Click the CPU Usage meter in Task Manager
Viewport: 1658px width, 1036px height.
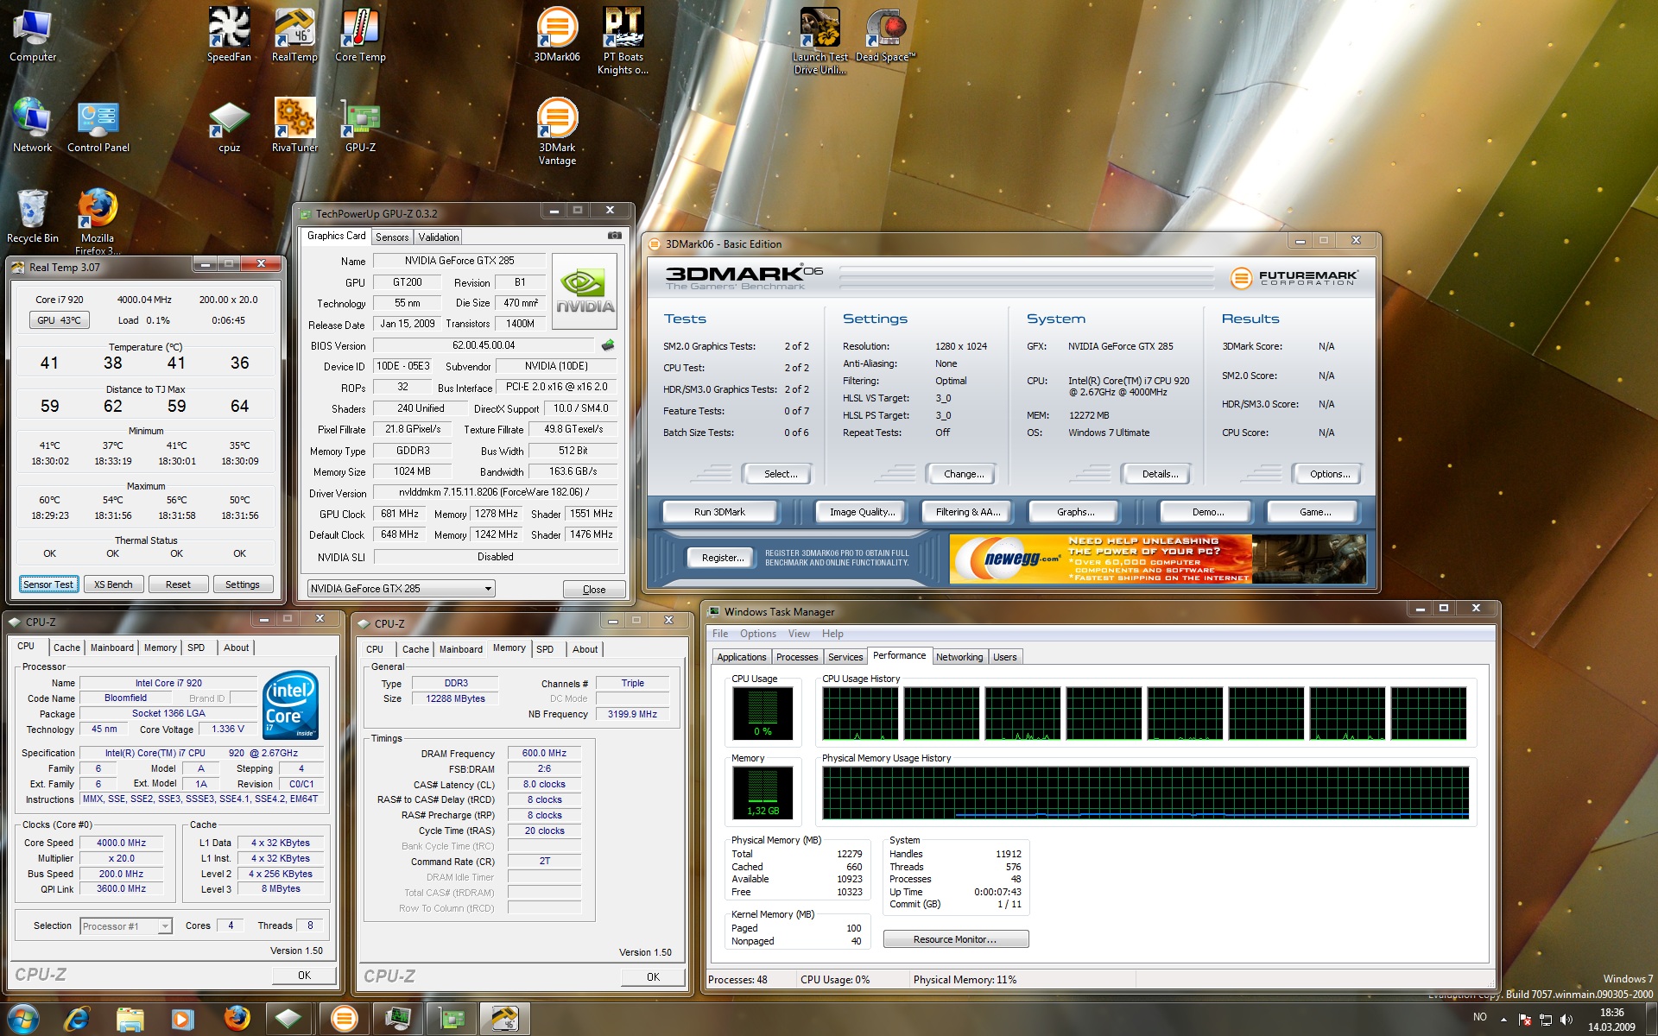tap(763, 715)
